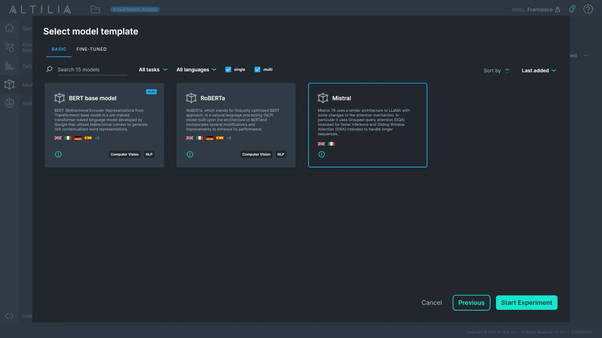Go to Home icon in sidebar
This screenshot has height=338, width=602.
9,28
